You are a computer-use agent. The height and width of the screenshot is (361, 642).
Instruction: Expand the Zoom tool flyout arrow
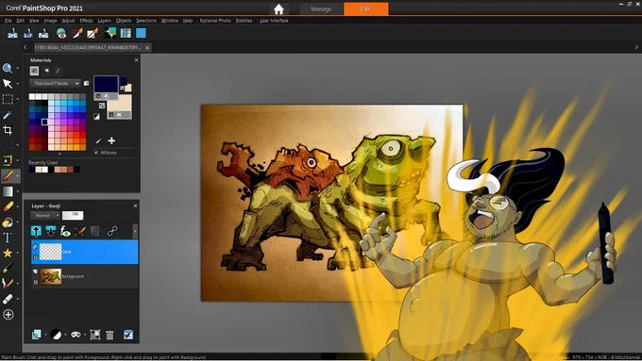tap(18, 69)
